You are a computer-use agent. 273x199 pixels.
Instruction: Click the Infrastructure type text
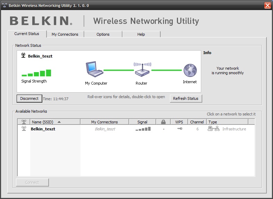234,129
